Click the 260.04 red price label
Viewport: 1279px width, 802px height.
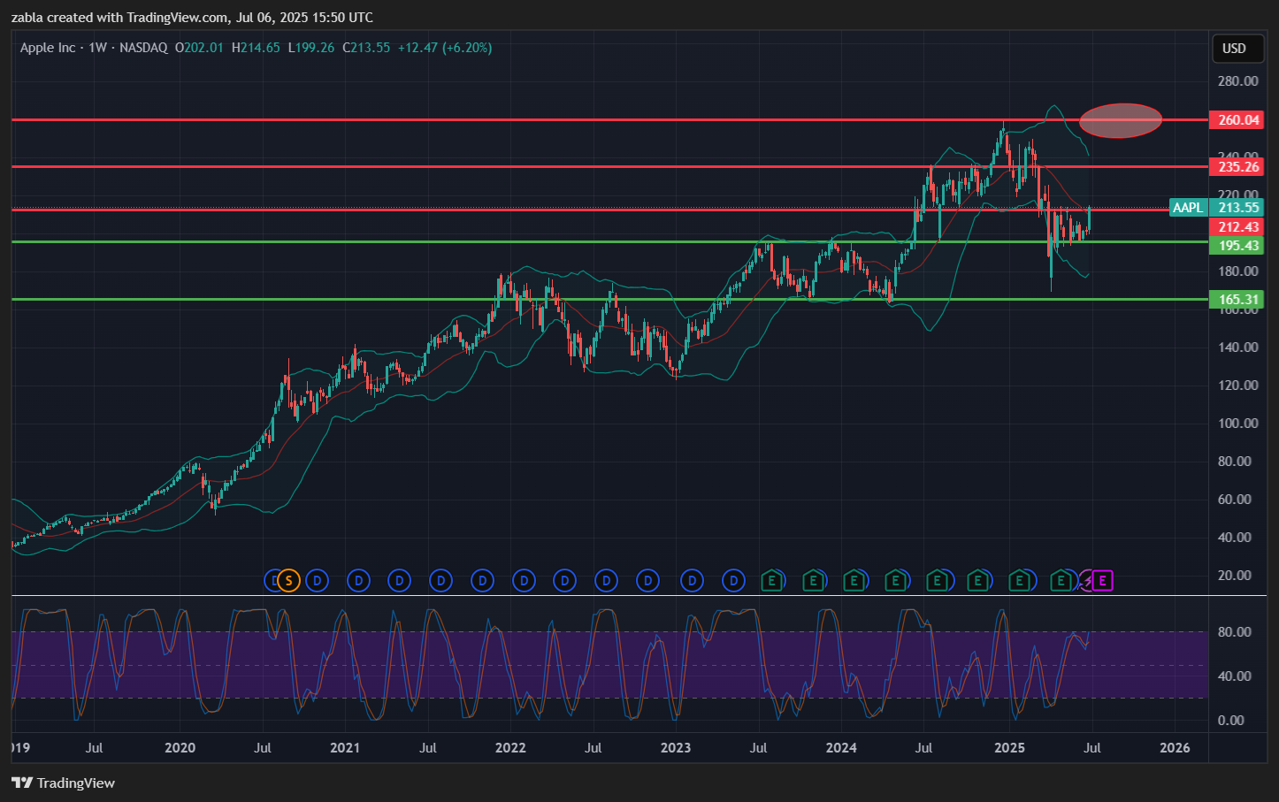coord(1237,119)
